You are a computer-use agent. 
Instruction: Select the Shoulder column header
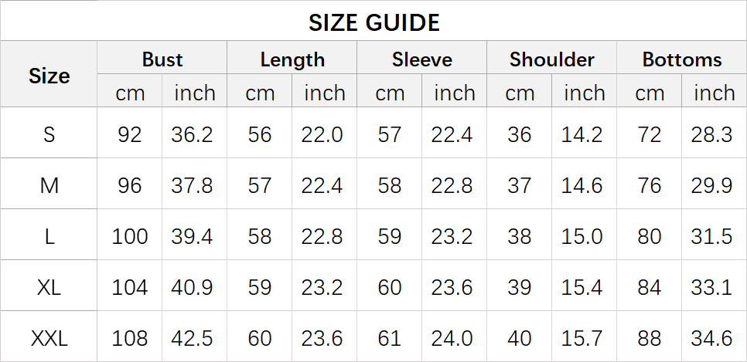click(x=552, y=59)
